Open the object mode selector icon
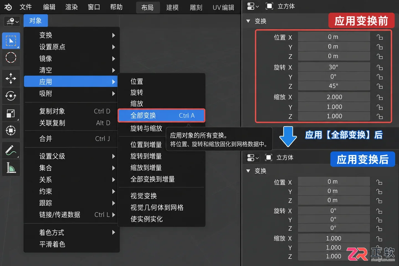 (x=12, y=21)
